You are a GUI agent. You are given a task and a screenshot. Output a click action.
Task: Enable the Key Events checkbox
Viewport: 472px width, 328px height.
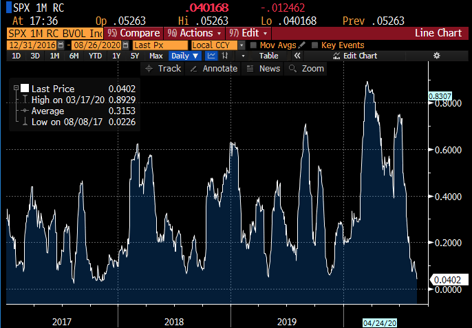314,45
